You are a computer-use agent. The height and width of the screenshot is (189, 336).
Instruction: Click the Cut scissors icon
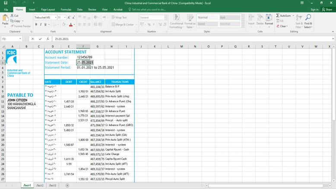(x=12, y=16)
